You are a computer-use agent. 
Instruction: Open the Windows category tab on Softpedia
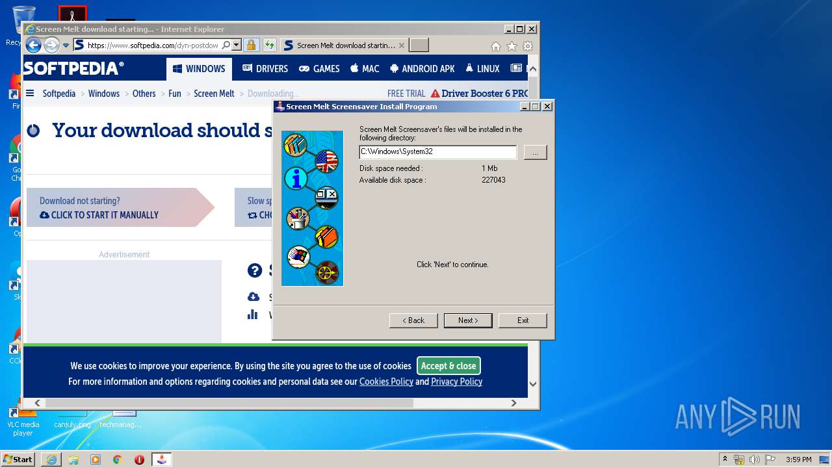199,69
